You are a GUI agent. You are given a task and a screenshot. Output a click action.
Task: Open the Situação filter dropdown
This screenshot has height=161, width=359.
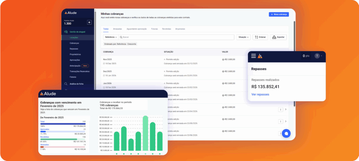click(x=244, y=37)
